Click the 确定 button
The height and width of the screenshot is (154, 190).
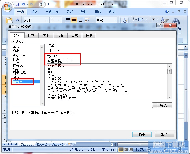142,135
